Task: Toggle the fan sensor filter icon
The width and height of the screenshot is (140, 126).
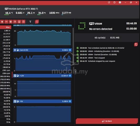Action: [11, 22]
